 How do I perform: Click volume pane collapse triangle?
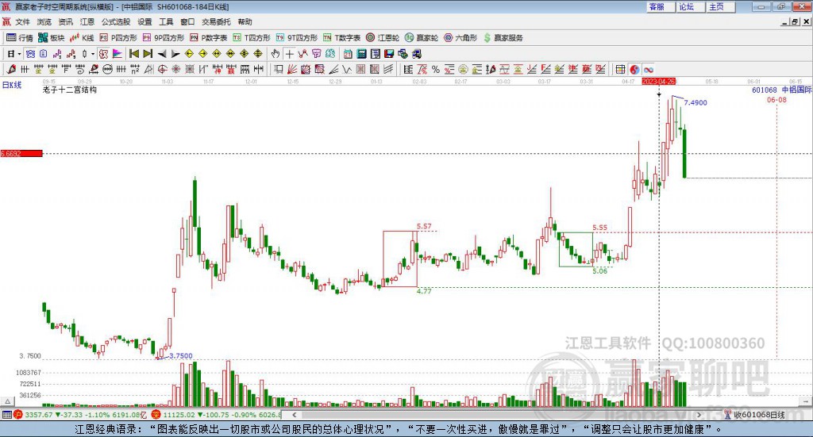click(x=7, y=401)
